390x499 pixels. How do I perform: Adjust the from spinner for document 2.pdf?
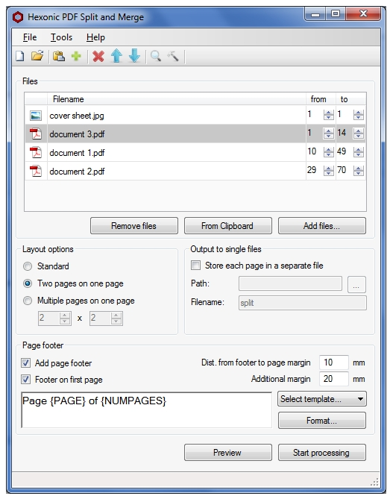coord(328,171)
